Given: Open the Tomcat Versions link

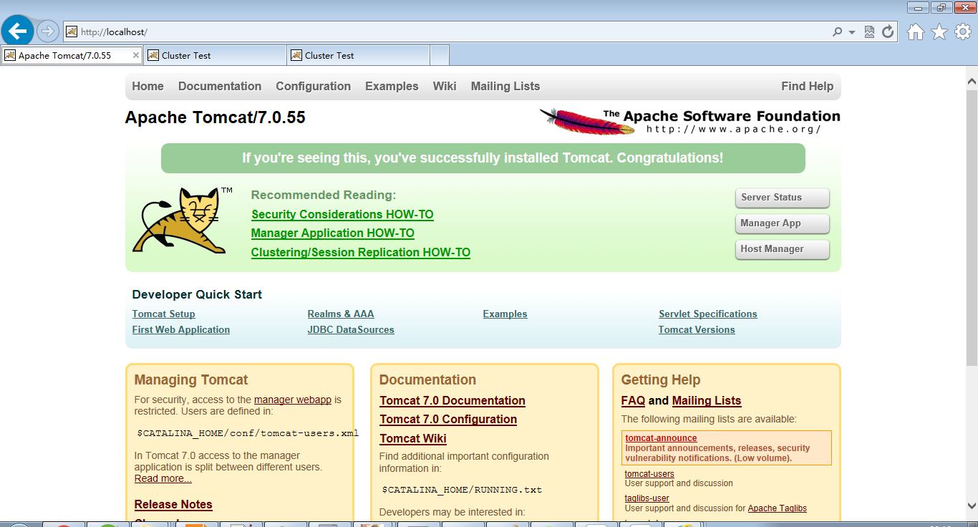Looking at the screenshot, I should (x=697, y=330).
